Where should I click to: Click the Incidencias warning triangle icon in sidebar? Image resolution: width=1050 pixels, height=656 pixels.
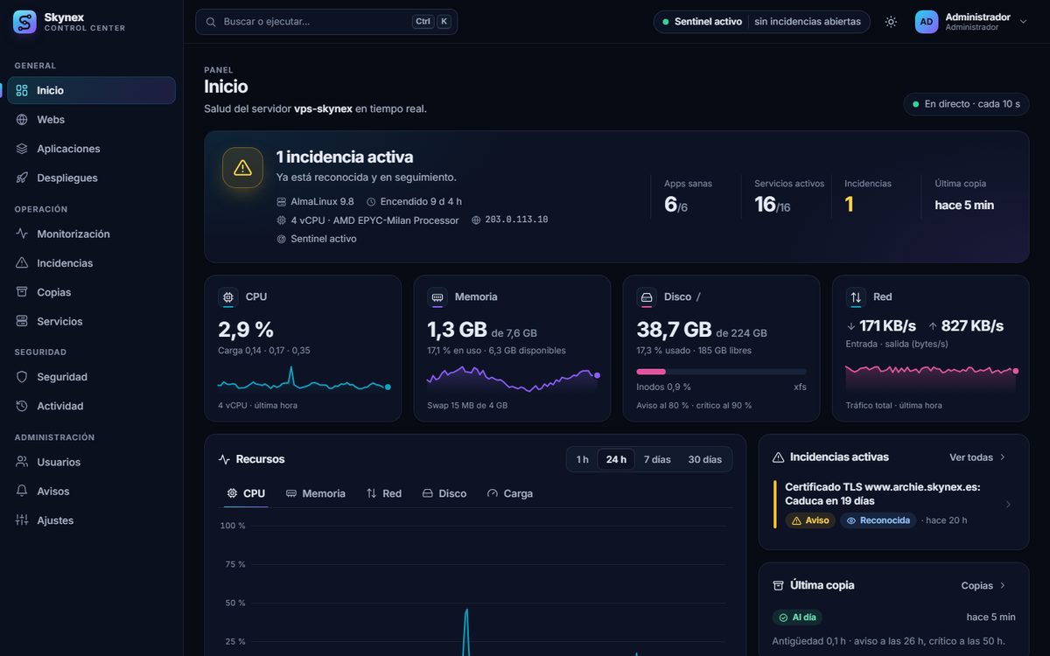click(x=22, y=263)
